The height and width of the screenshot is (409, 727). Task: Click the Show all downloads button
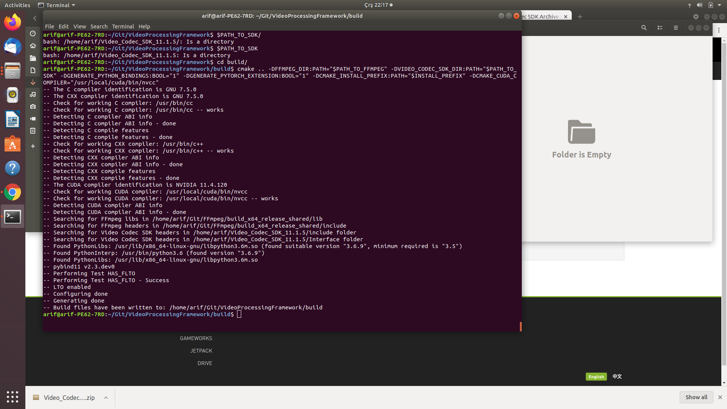[696, 397]
